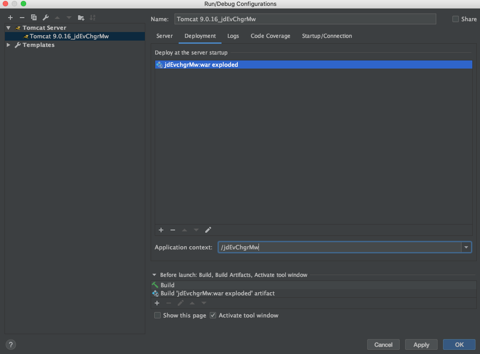Open the Logs tab
Screen dimensions: 480x354
[x=233, y=36]
